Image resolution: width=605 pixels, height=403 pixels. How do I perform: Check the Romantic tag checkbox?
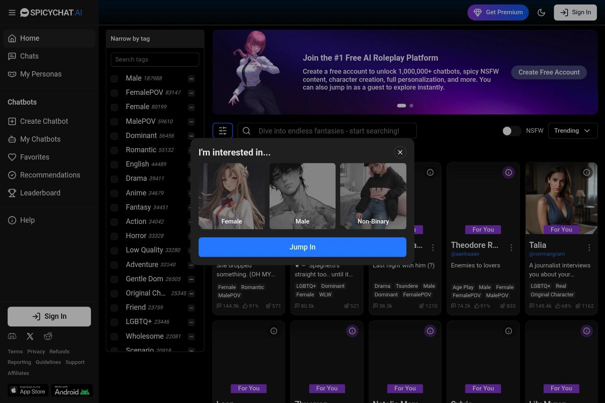coord(114,150)
